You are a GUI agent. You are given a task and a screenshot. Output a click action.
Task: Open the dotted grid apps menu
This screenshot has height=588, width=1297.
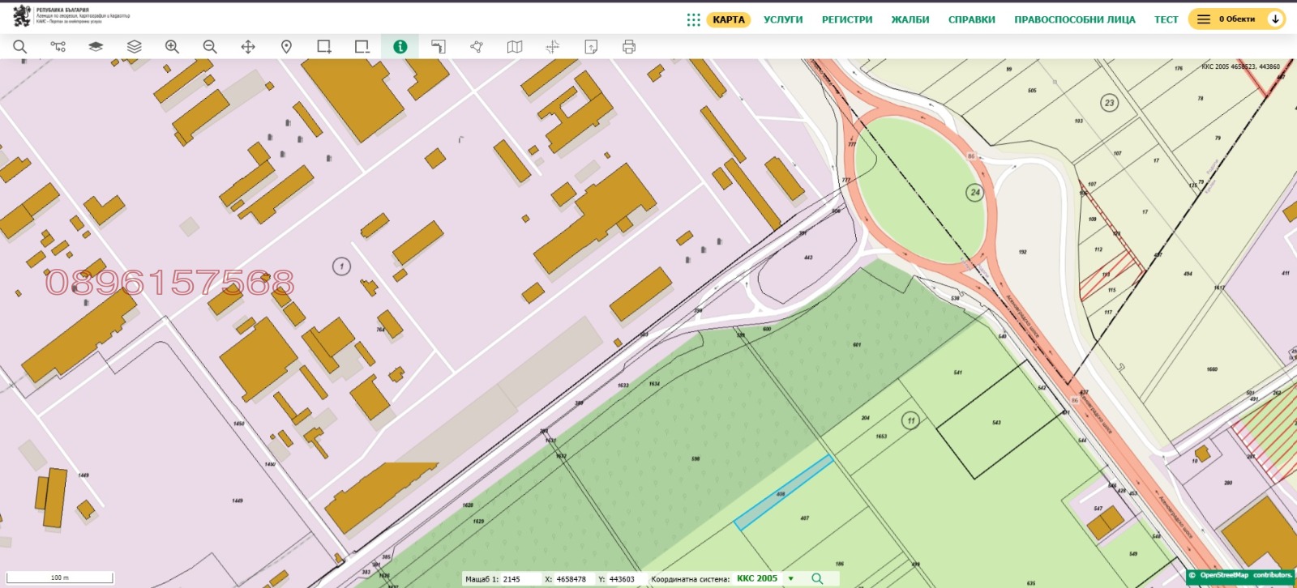coord(694,19)
